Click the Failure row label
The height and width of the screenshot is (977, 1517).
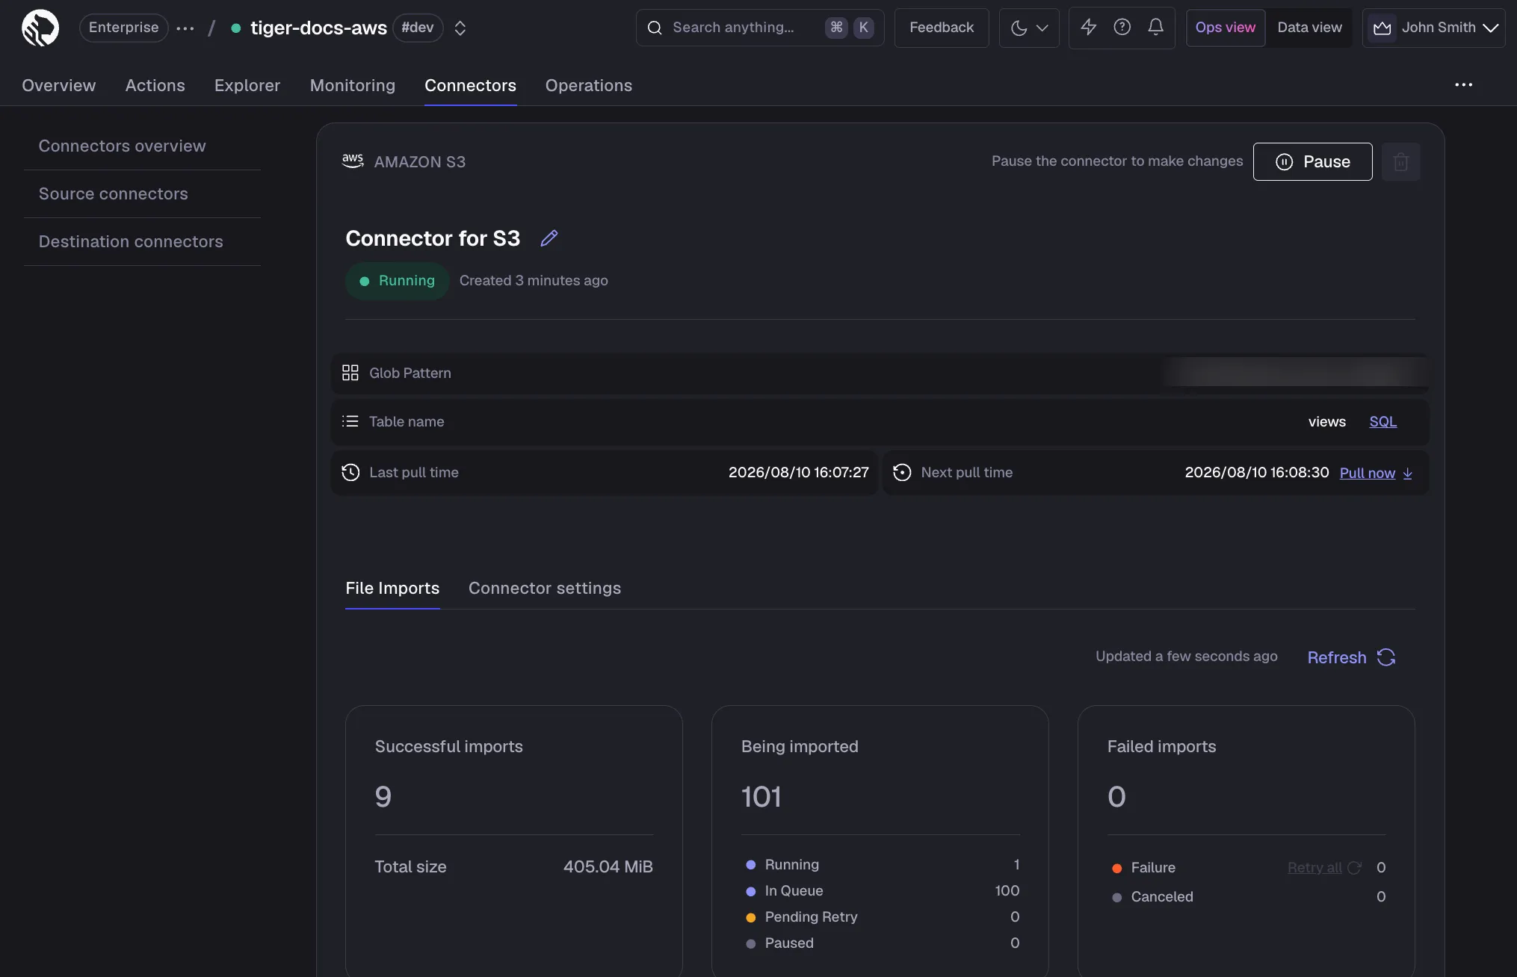pyautogui.click(x=1153, y=868)
